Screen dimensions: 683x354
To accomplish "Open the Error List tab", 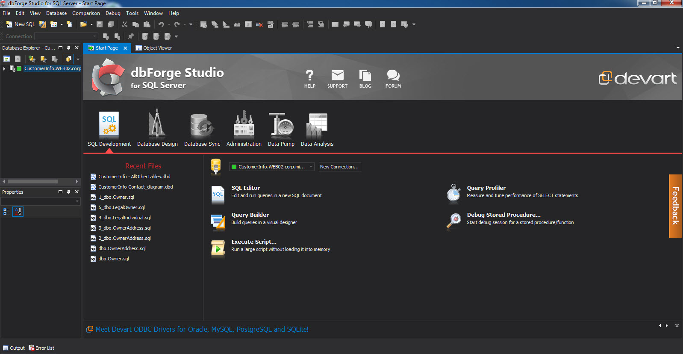I will pos(41,348).
